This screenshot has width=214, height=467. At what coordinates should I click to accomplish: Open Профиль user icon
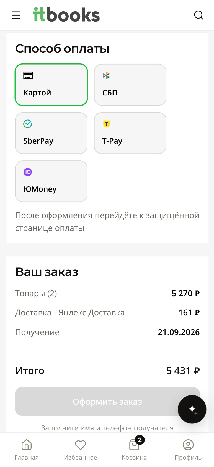pyautogui.click(x=188, y=445)
